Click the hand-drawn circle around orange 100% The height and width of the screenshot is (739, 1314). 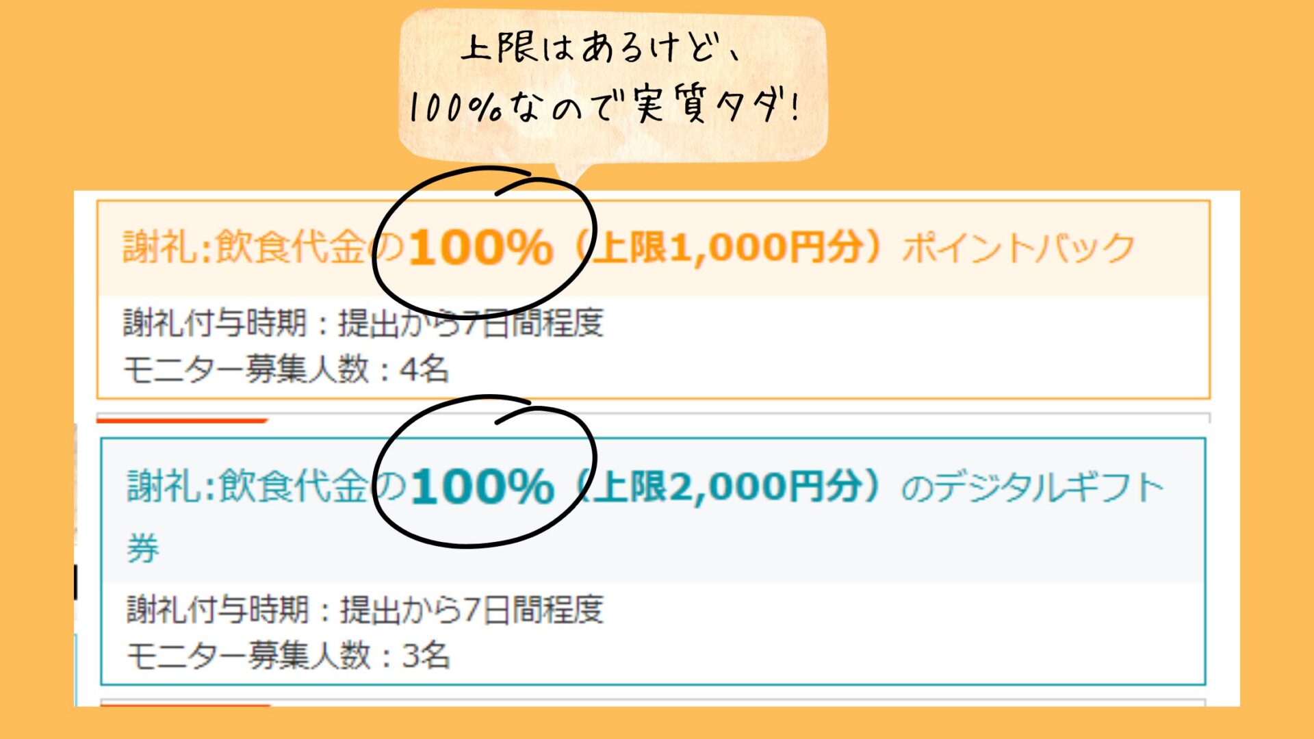[485, 243]
